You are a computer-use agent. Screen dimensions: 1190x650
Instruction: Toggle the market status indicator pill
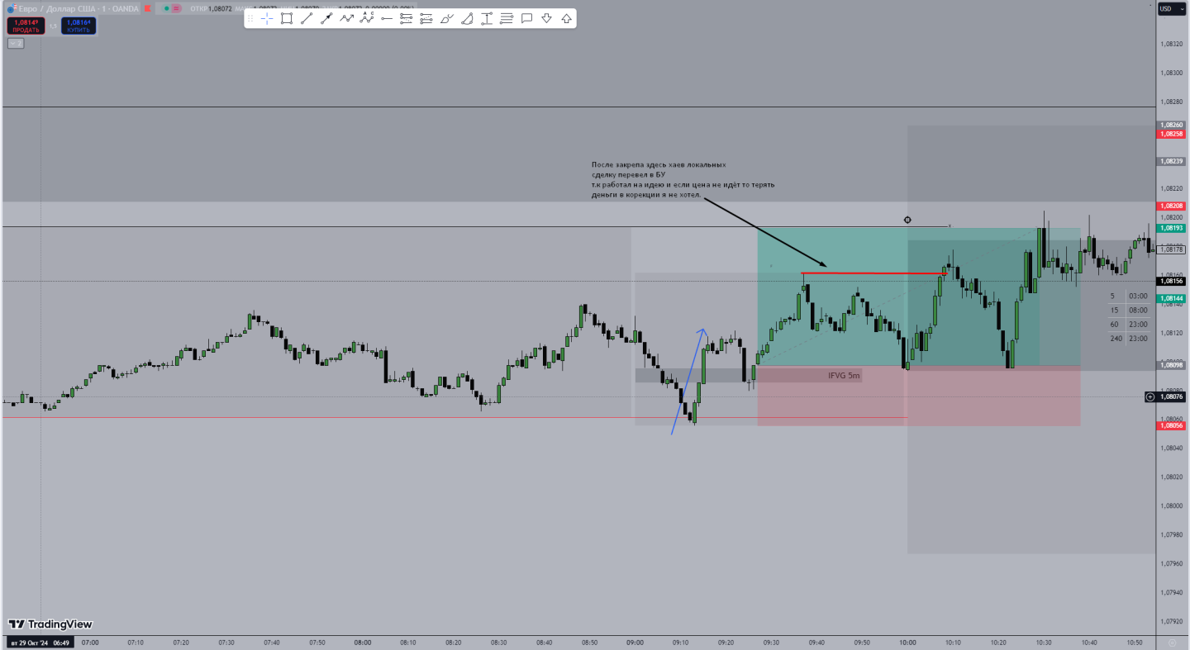[x=171, y=8]
